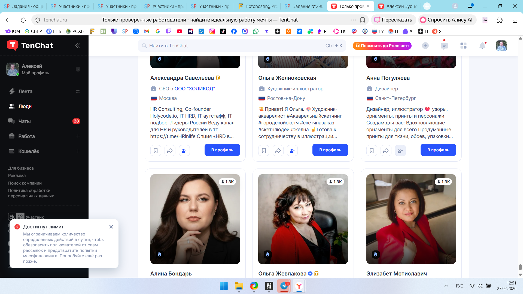Click the create plus icon in header
Screen dimensions: 523x294
425,46
